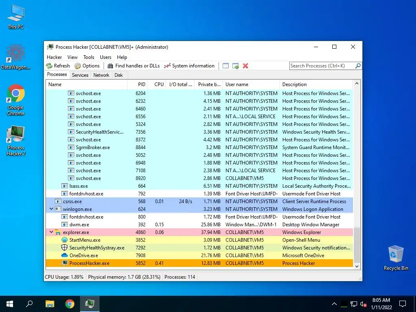Screen dimensions: 416x312
Task: Click the SgrmBroker.exe process icon
Action: (71, 147)
